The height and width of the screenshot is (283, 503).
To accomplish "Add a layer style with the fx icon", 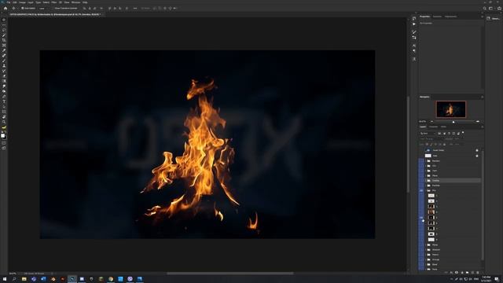I will [451, 273].
